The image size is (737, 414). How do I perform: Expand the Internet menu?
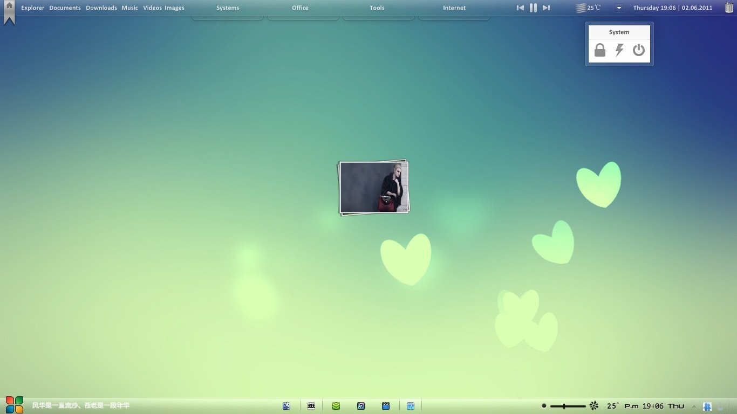click(454, 8)
